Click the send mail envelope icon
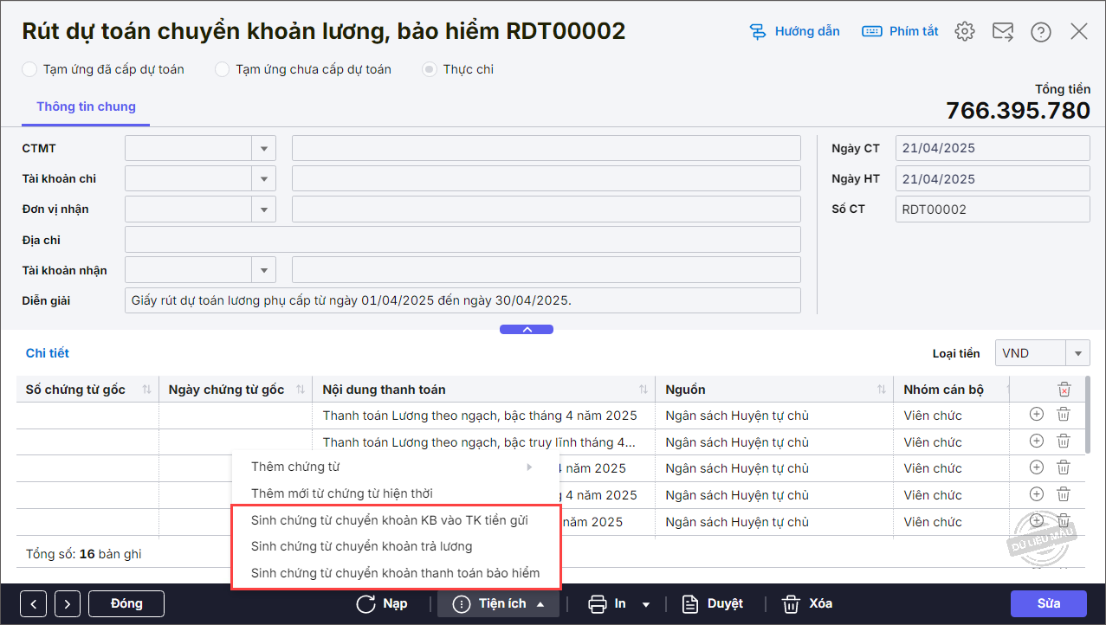 [1003, 32]
